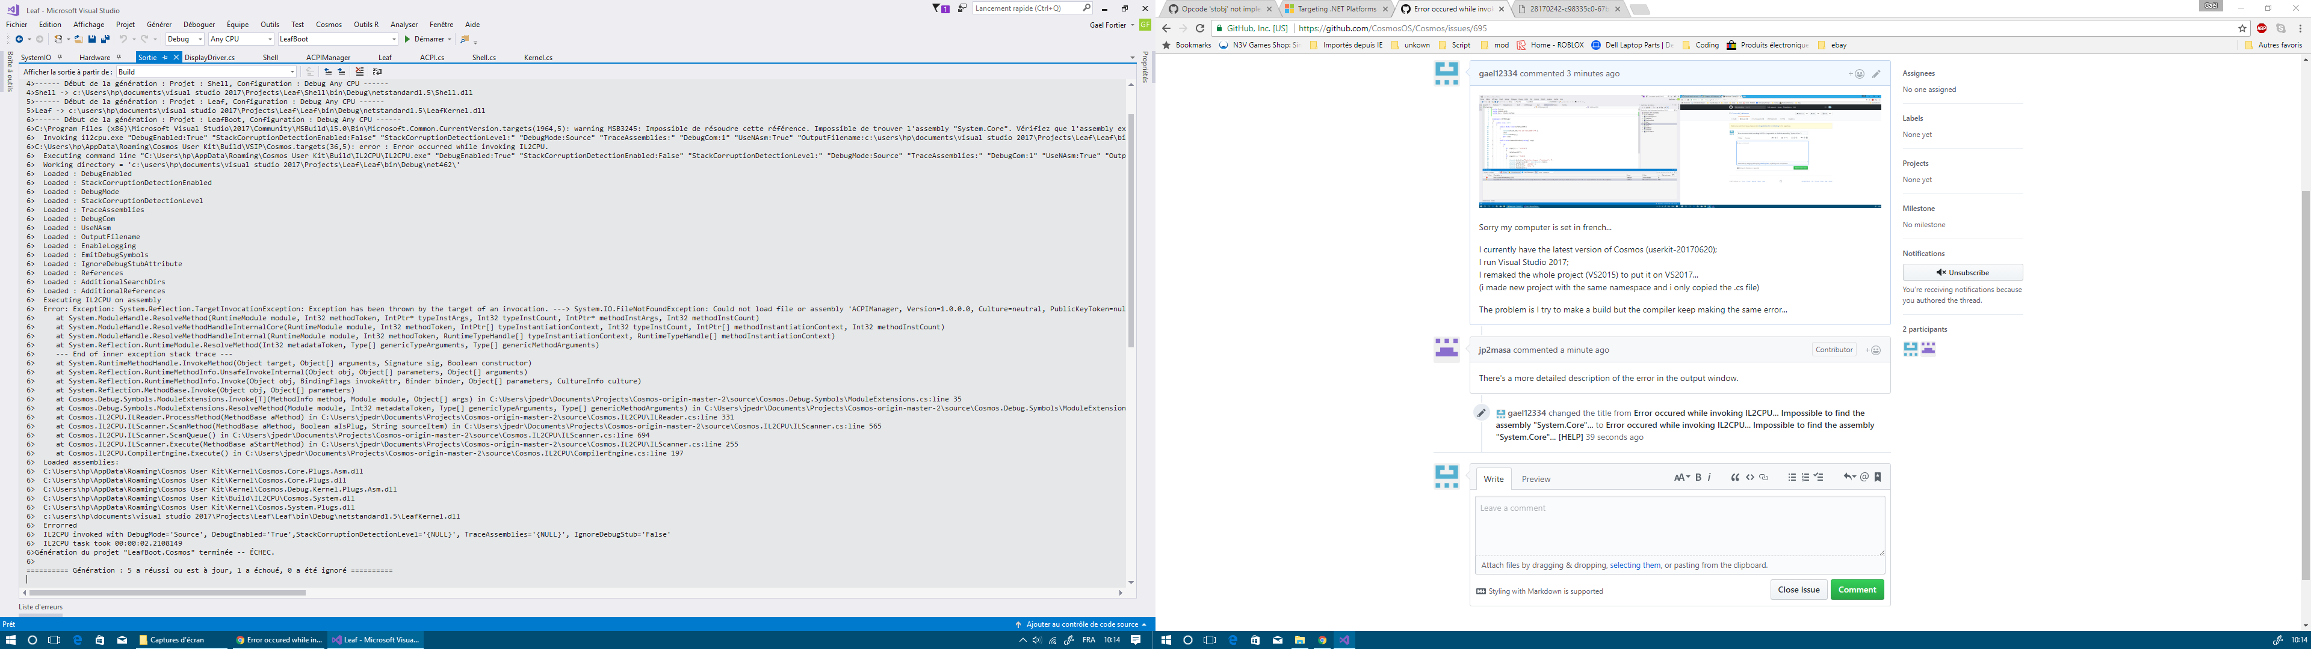Click the "selecting them" attach files link

(1635, 565)
